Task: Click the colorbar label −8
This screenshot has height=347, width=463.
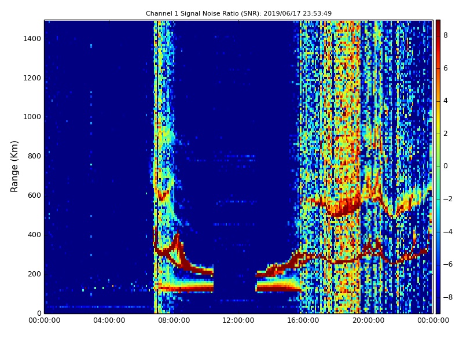Action: coord(448,297)
